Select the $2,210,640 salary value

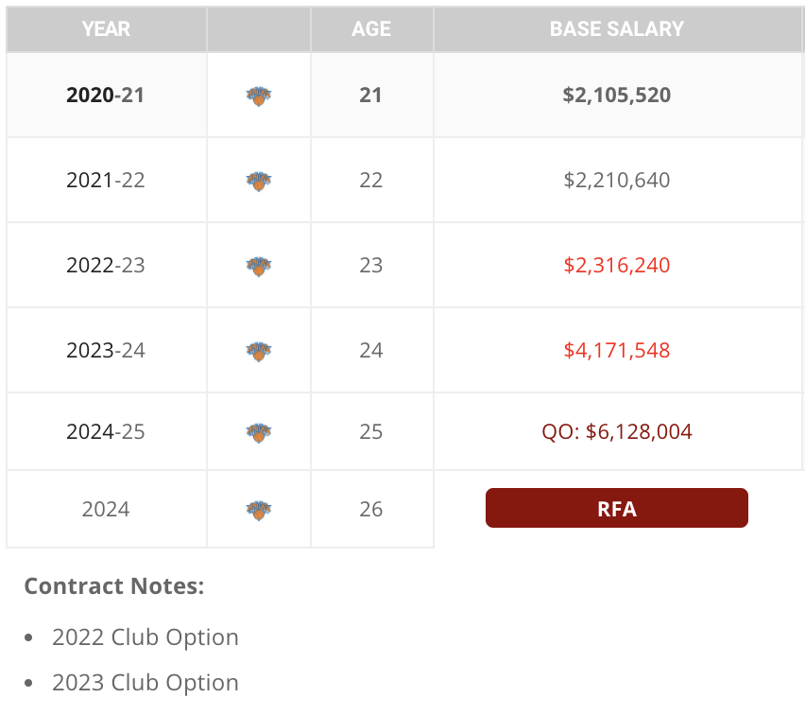point(617,181)
